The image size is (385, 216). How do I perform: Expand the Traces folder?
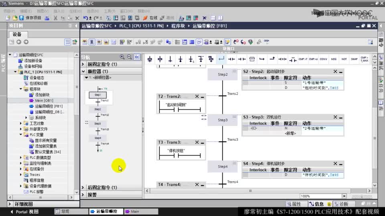click(x=21, y=175)
